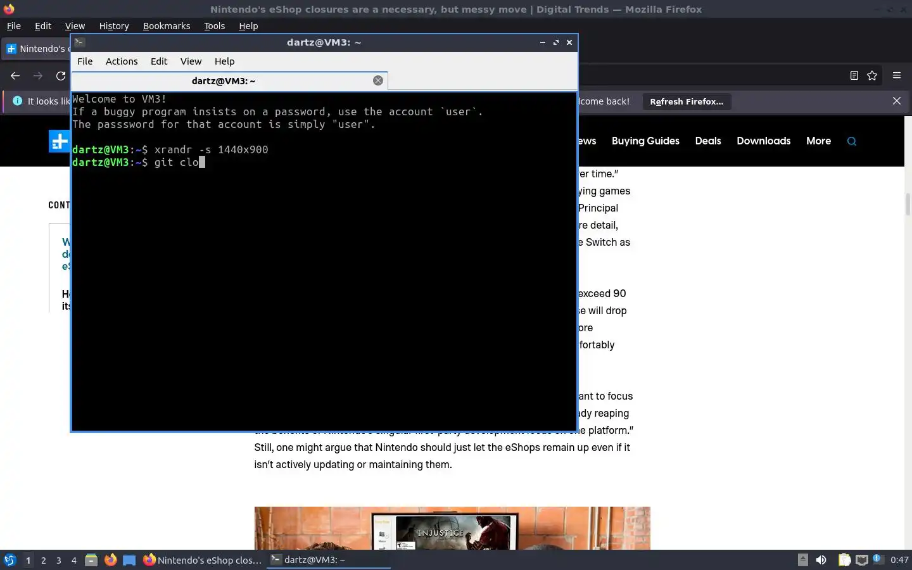Screen dimensions: 912x570
Task: Open the terminal View menu
Action: pos(191,61)
